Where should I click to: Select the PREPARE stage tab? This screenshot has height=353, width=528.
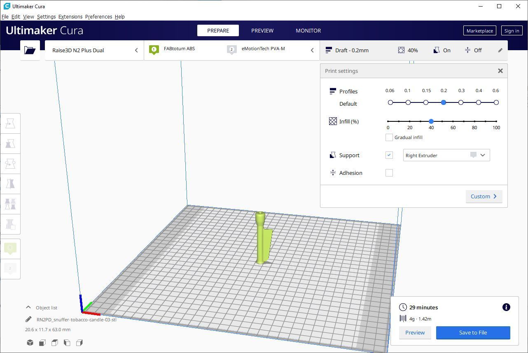pos(218,30)
